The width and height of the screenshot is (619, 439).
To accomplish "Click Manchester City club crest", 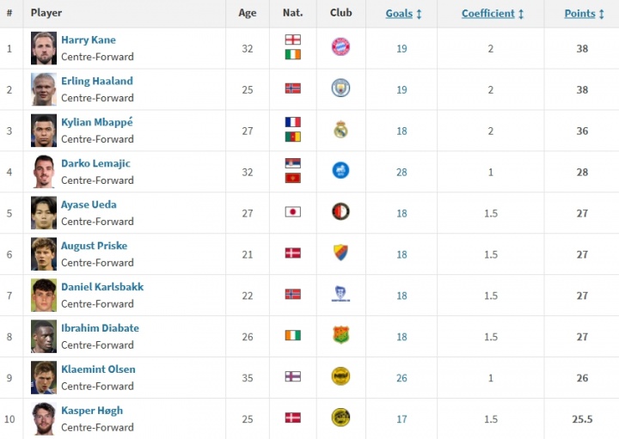I will 340,88.
